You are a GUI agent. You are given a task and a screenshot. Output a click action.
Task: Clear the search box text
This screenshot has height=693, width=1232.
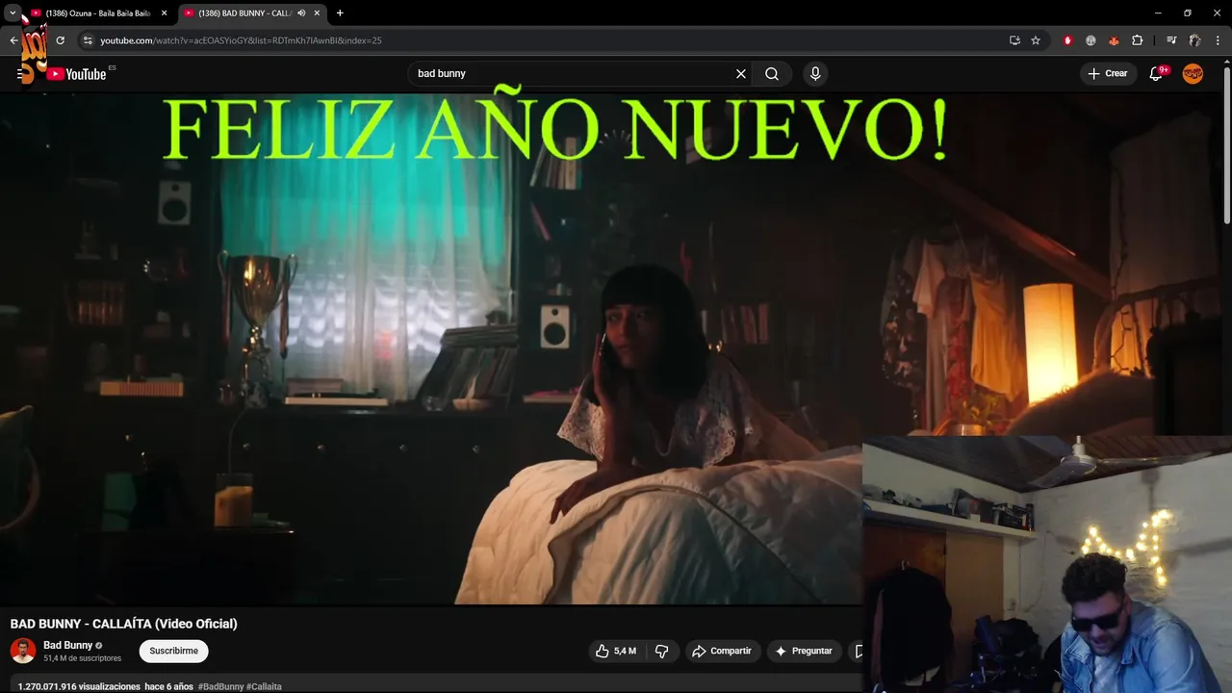[741, 74]
